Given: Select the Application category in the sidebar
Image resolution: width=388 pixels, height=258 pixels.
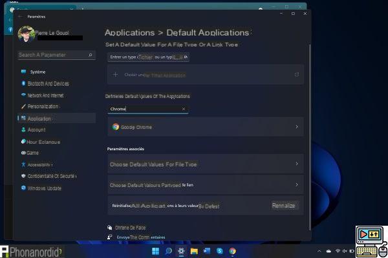Looking at the screenshot, I should [57, 118].
